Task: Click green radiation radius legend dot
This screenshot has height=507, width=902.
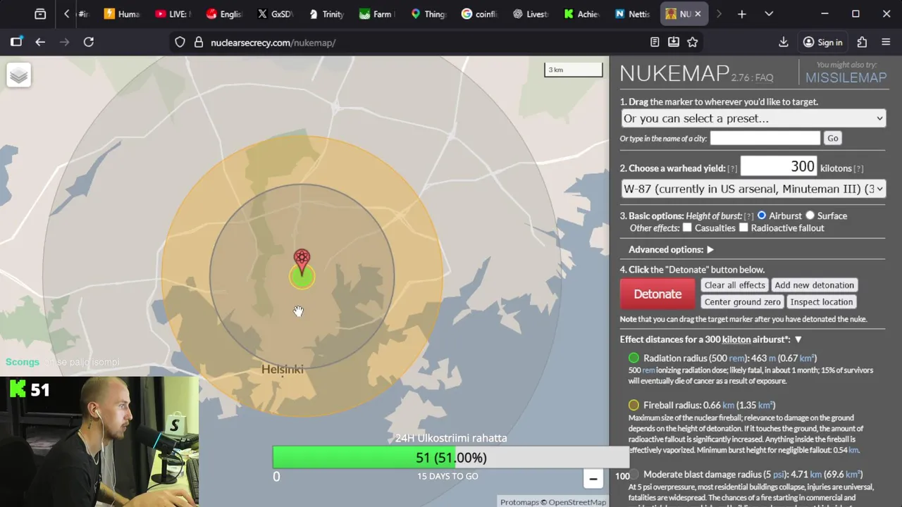Action: click(634, 358)
